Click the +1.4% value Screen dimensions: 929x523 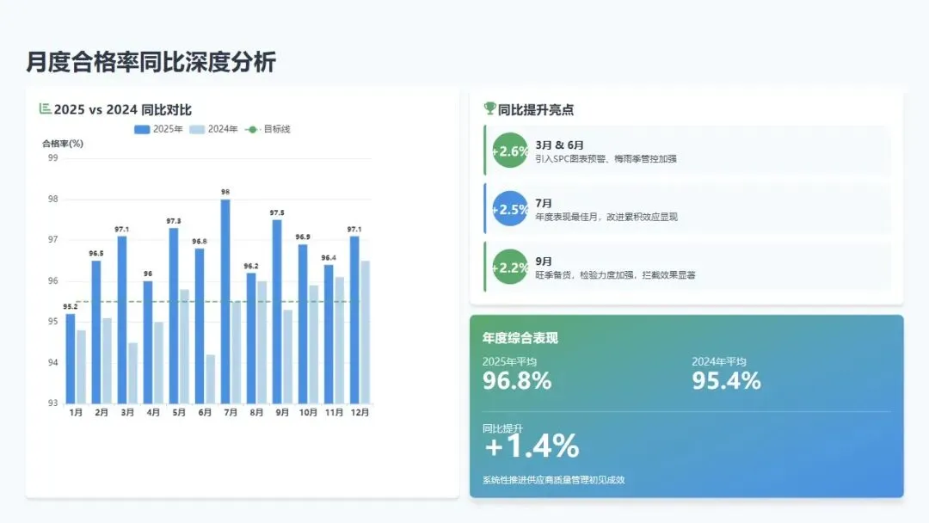click(x=532, y=446)
